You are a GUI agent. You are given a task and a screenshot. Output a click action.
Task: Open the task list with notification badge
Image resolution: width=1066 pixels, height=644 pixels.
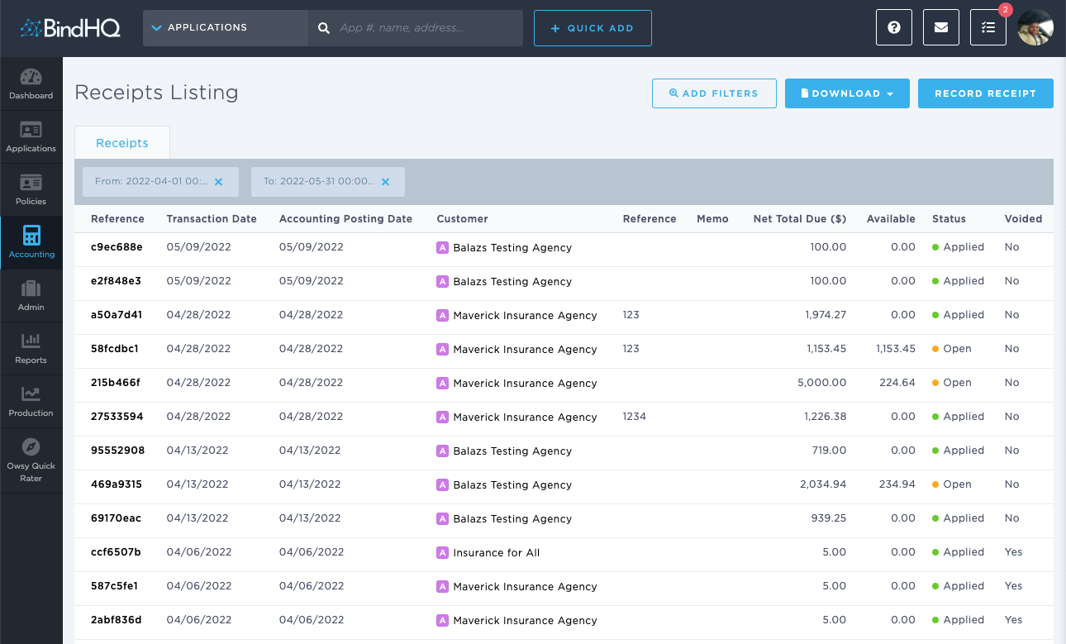[987, 27]
